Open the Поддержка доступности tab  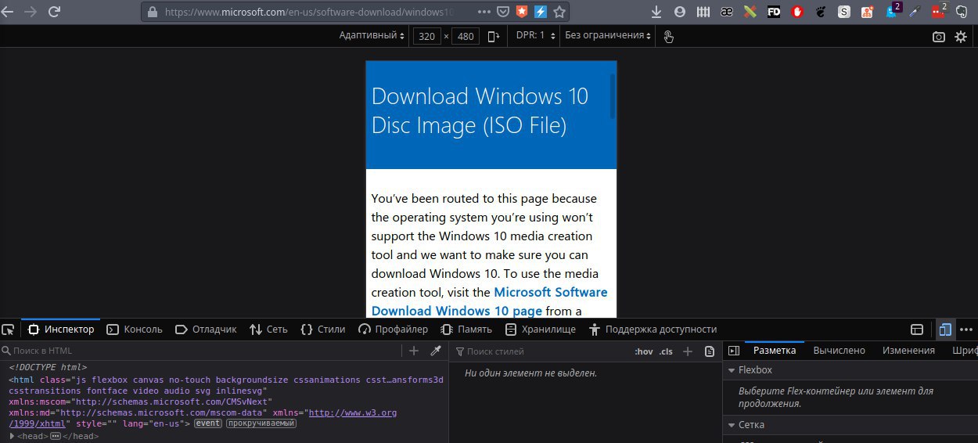[653, 330]
